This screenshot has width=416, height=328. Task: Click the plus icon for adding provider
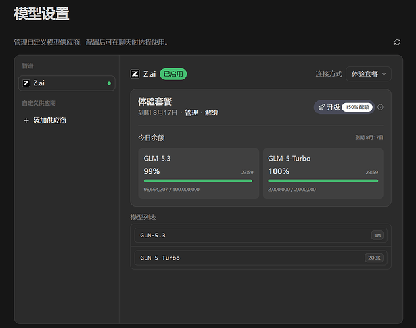(26, 121)
